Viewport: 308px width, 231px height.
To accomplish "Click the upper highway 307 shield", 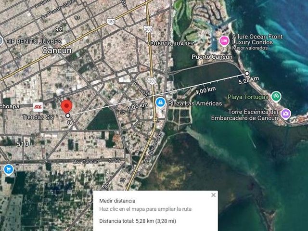I will [148, 29].
